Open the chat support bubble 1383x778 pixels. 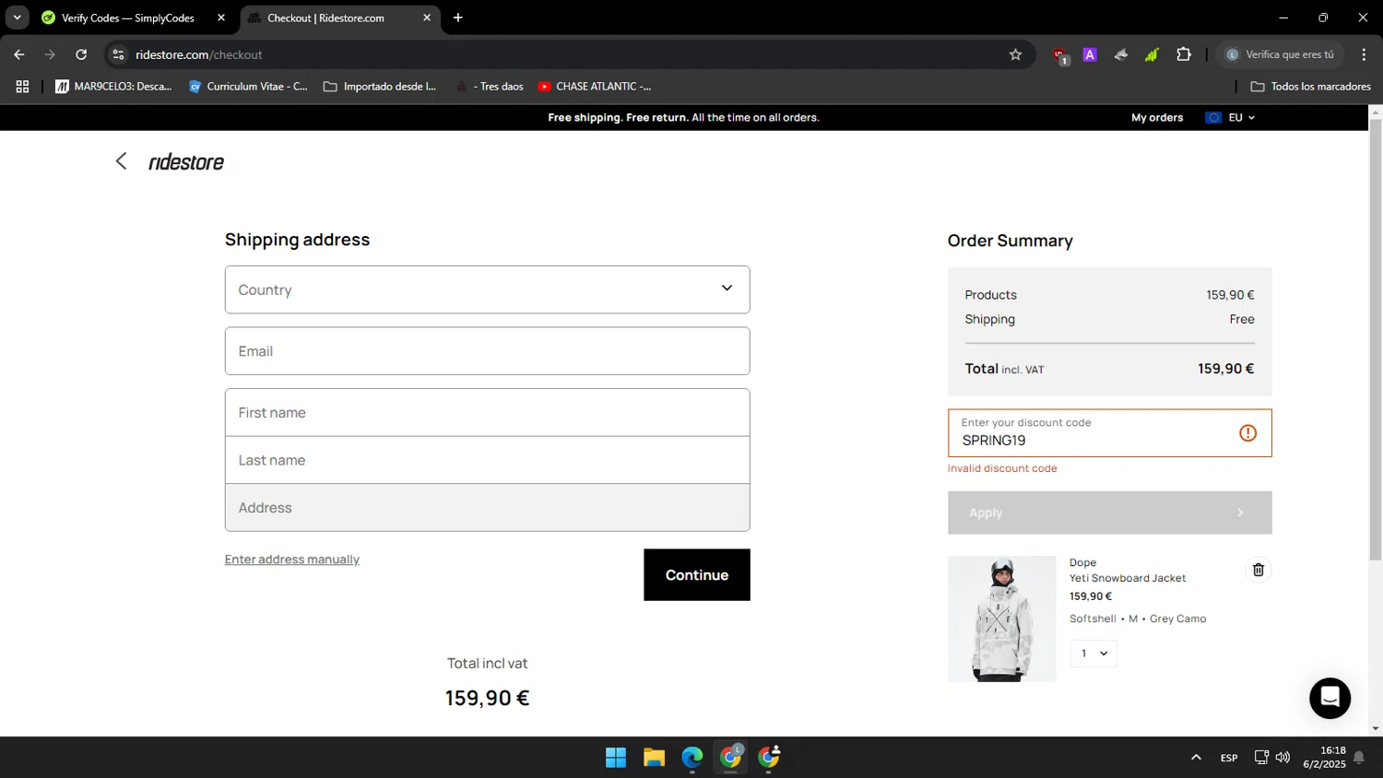click(1330, 698)
